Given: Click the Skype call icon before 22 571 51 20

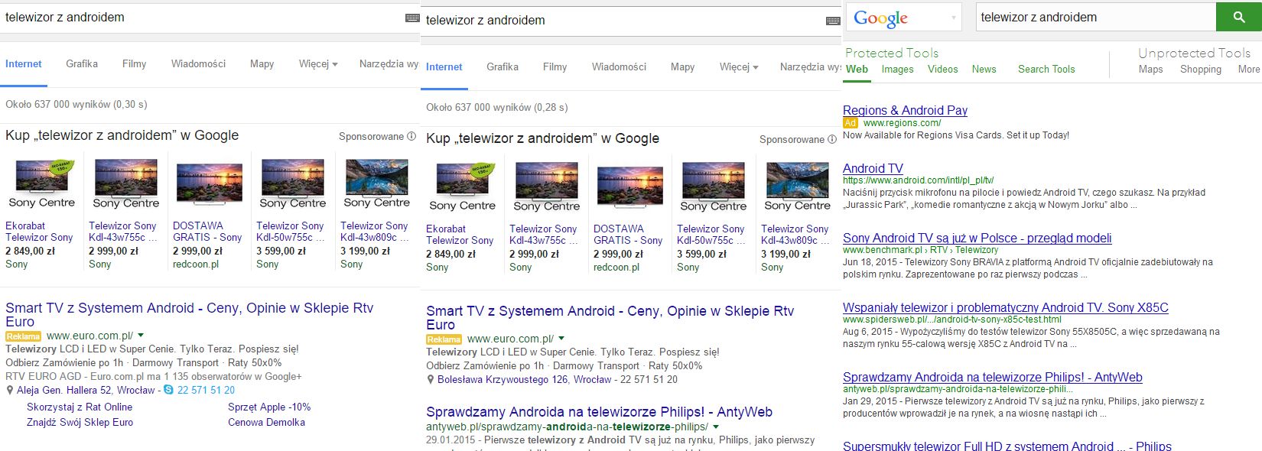Looking at the screenshot, I should pos(168,391).
